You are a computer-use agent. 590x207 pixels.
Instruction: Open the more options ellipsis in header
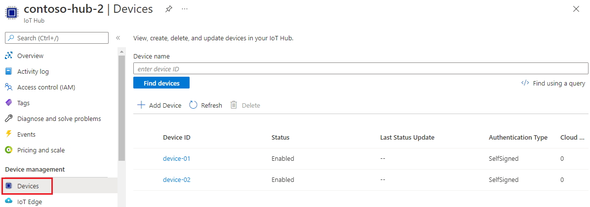(x=185, y=9)
